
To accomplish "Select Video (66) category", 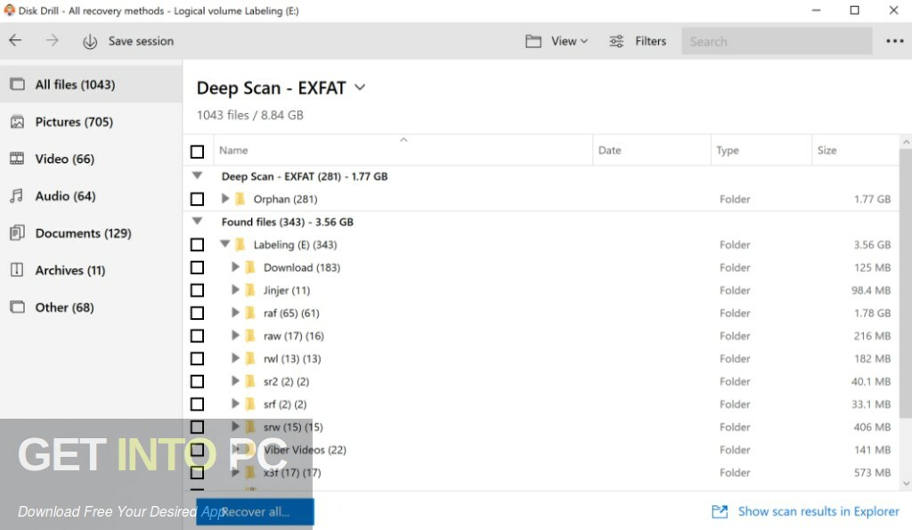I will [x=91, y=159].
